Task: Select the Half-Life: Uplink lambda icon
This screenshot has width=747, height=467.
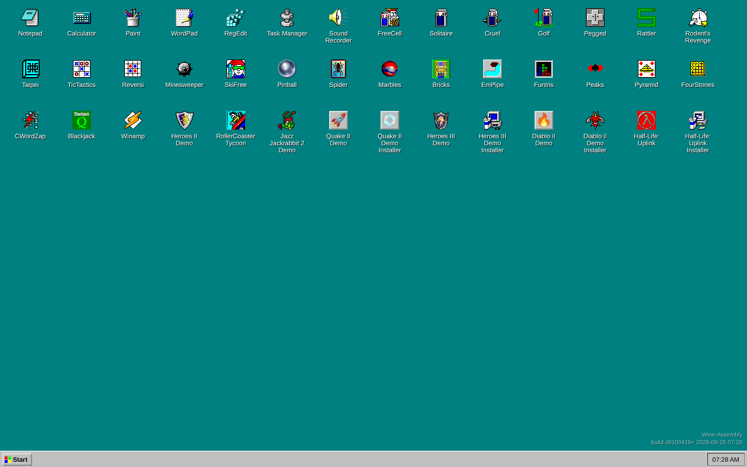Action: tap(647, 120)
